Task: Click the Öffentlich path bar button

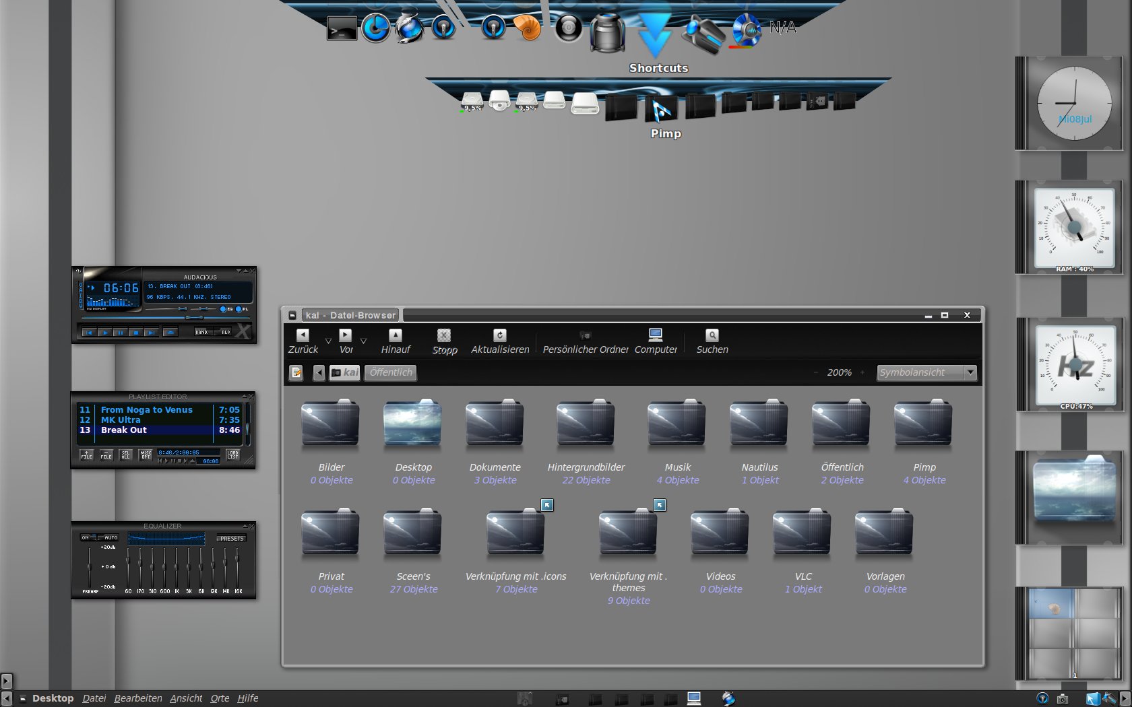Action: (391, 372)
